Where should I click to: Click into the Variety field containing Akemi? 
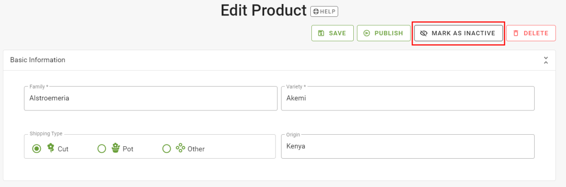(408, 98)
